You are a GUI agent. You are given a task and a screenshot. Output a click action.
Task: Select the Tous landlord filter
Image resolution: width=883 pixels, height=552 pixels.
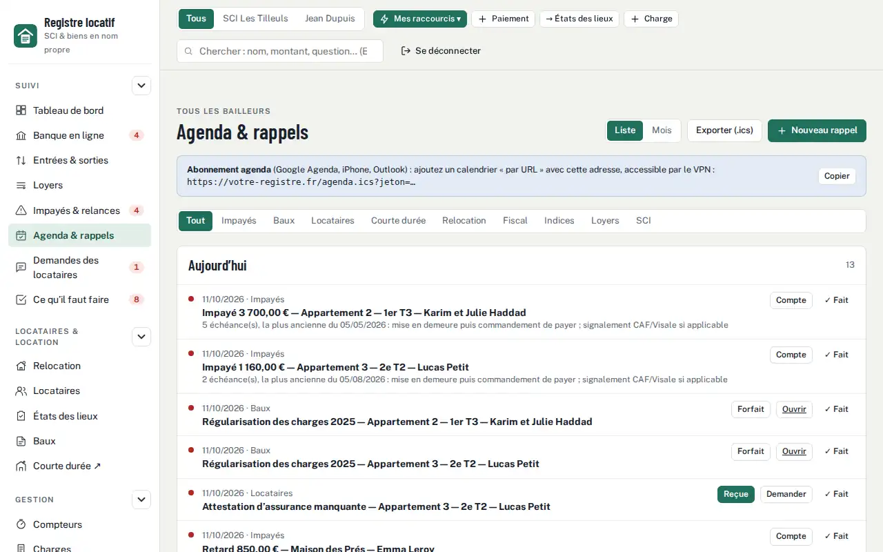[x=196, y=19]
